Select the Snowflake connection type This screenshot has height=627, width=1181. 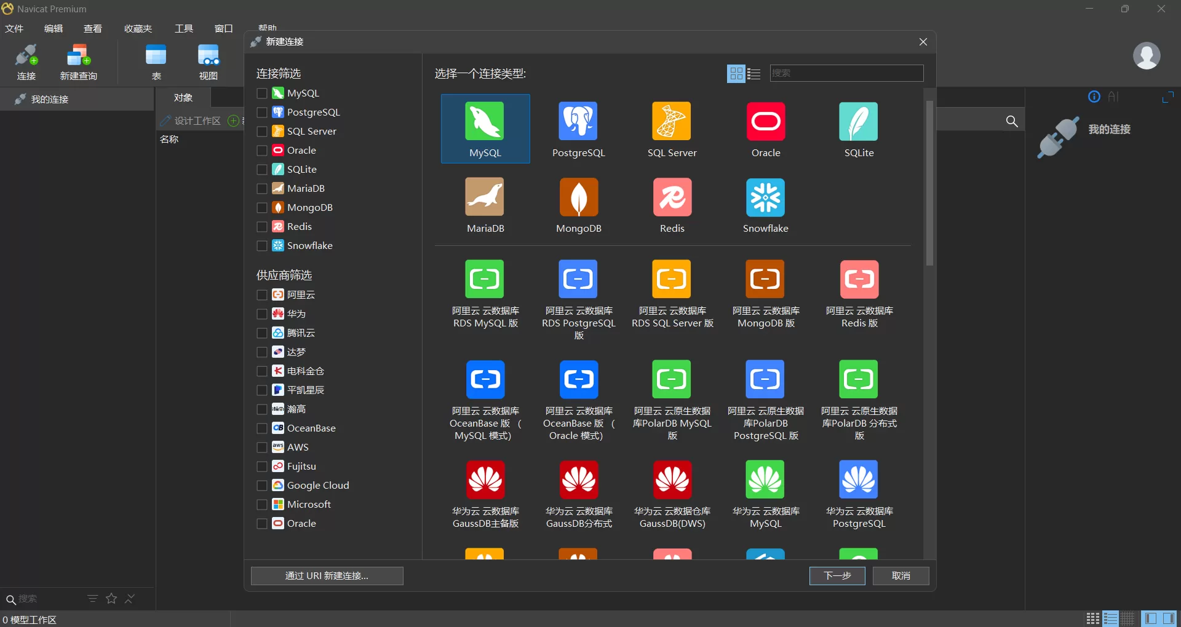click(x=765, y=204)
